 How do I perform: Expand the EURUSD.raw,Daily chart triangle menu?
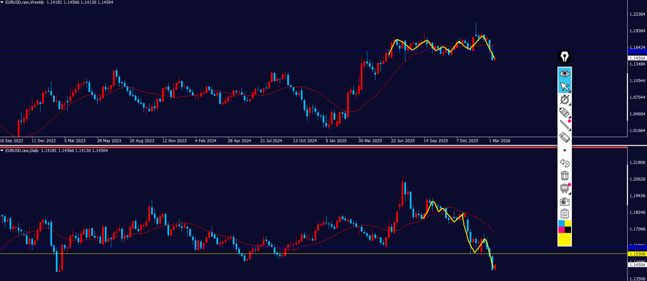[x=2, y=151]
